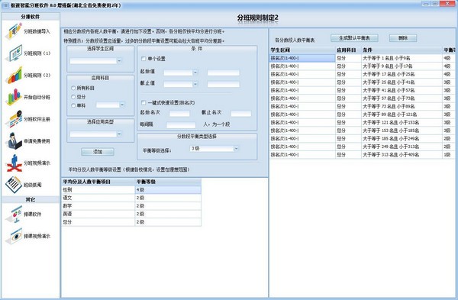Viewport: 458px width, 300px height.
Task: Click the 添加 button
Action: point(98,152)
